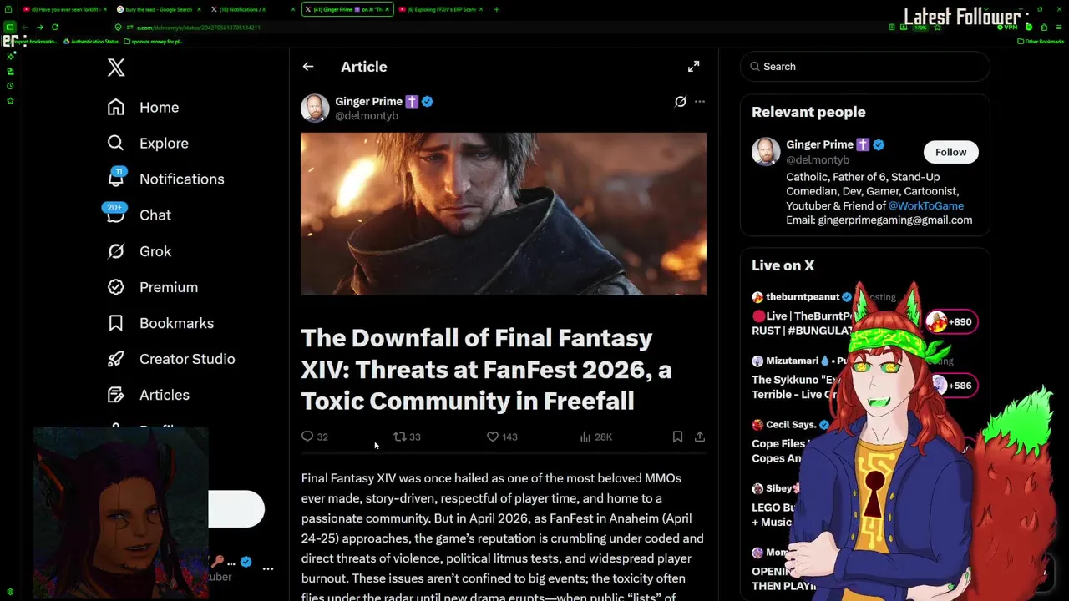
Task: Bookmark page with star icon
Action: [x=937, y=28]
